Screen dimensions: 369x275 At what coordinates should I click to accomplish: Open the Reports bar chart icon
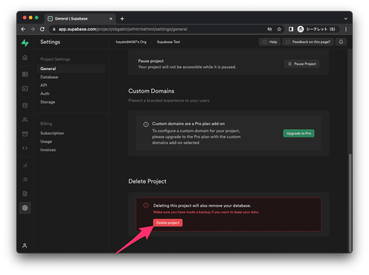click(25, 165)
